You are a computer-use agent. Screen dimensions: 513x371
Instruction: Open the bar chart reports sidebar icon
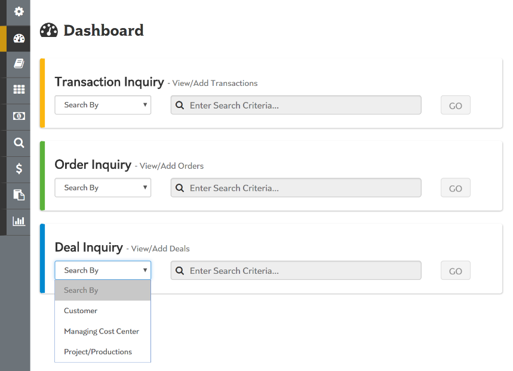(19, 221)
